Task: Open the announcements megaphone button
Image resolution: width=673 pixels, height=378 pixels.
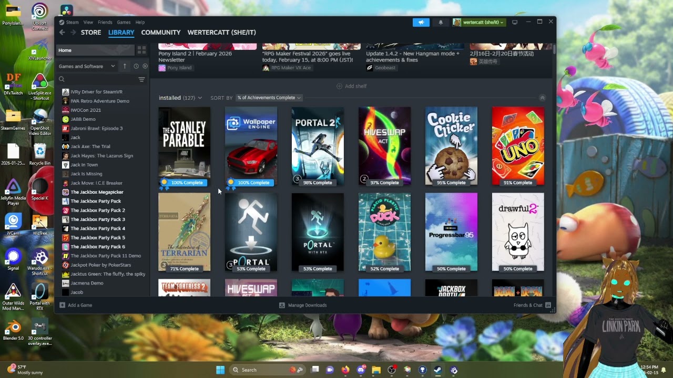Action: pos(421,22)
